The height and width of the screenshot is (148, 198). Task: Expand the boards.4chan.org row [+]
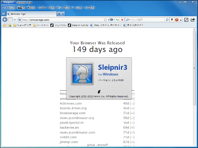(x=132, y=108)
